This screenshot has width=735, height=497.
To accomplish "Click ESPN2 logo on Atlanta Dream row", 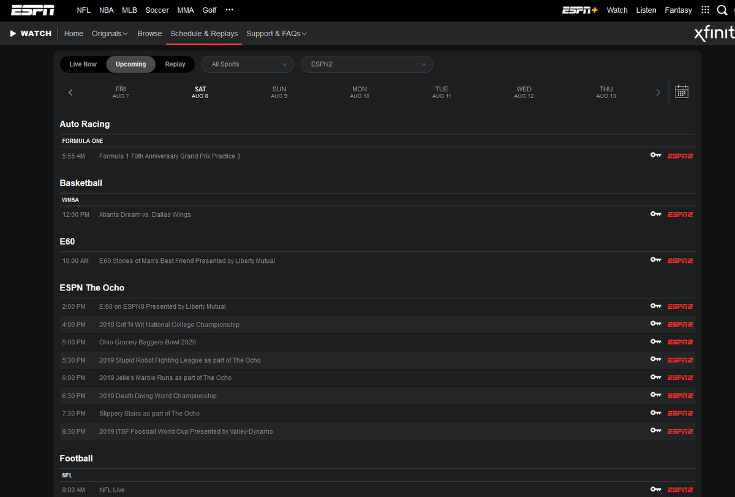I will (x=680, y=214).
